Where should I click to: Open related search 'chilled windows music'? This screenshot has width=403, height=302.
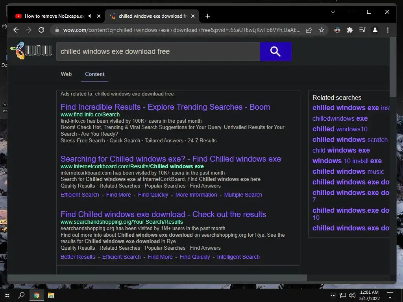(348, 171)
